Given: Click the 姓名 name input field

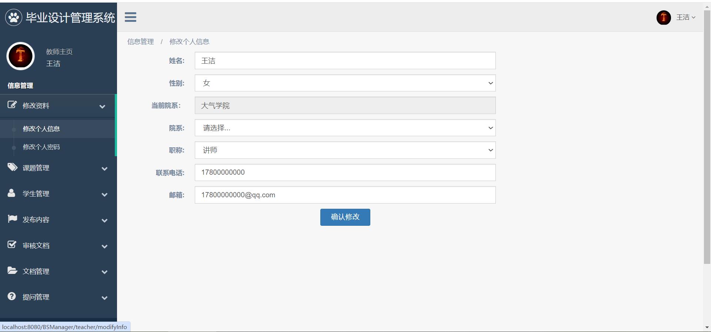Looking at the screenshot, I should click(x=345, y=61).
